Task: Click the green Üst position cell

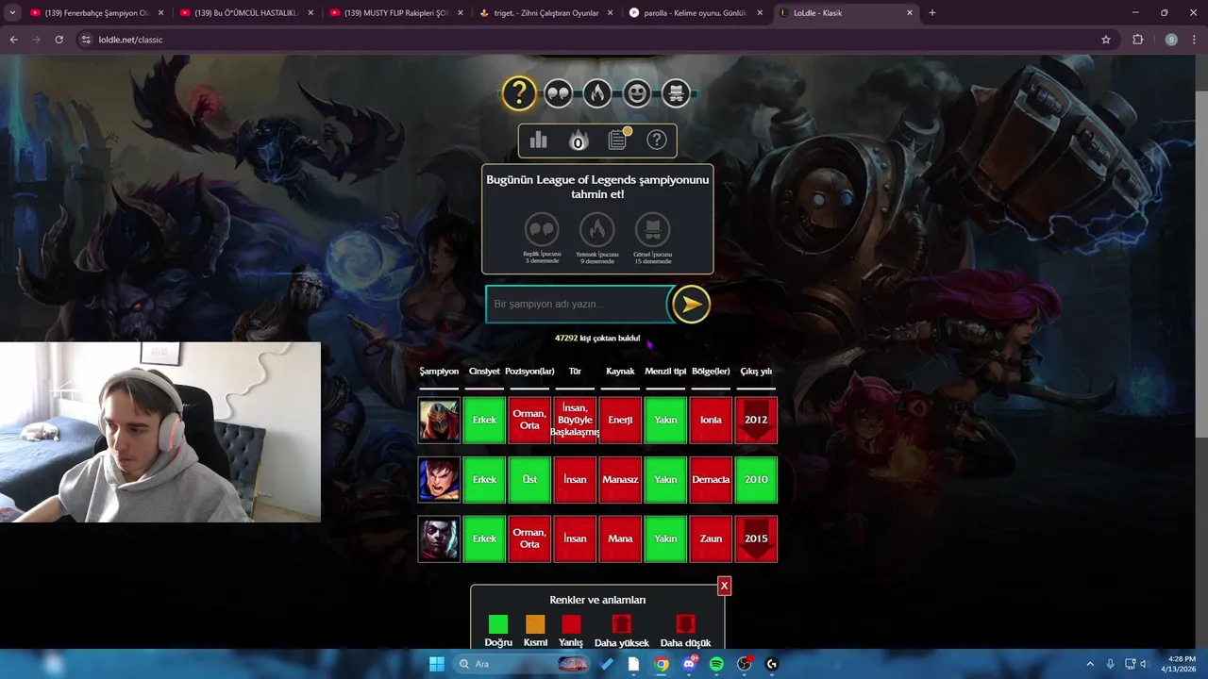Action: (x=529, y=479)
